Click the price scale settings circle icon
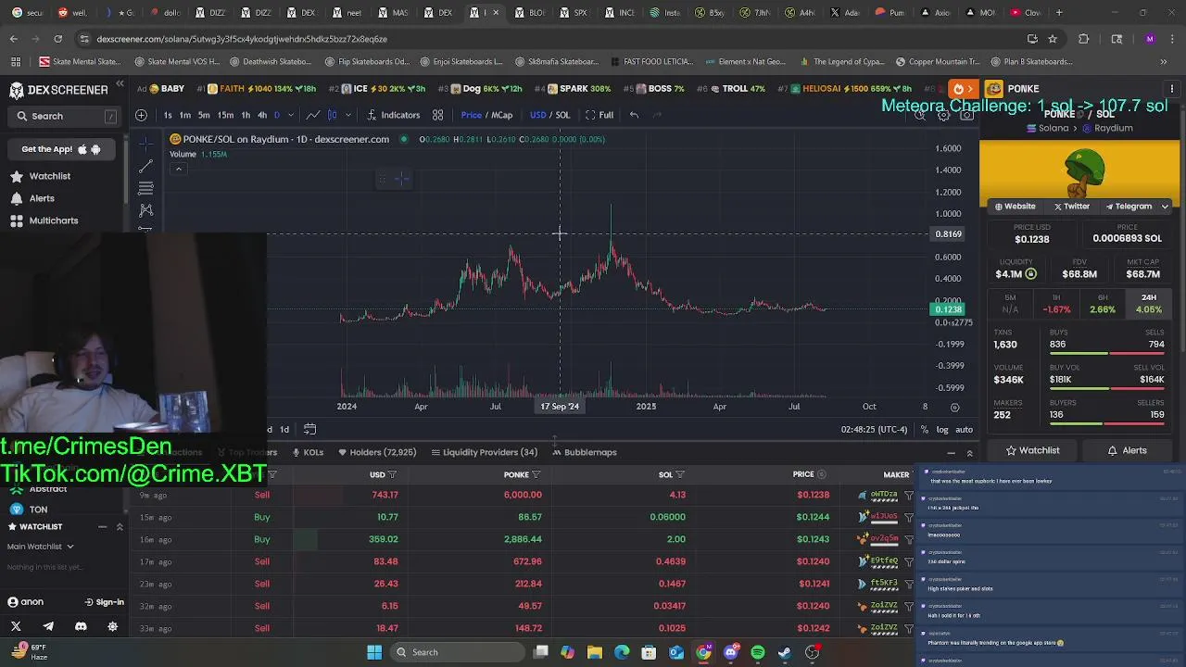The image size is (1186, 667). click(954, 407)
